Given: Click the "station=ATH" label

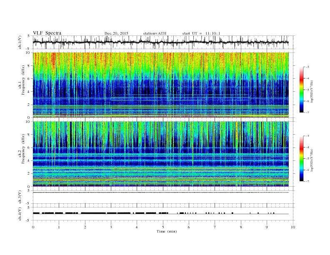Looking at the screenshot, I should 155,33.
